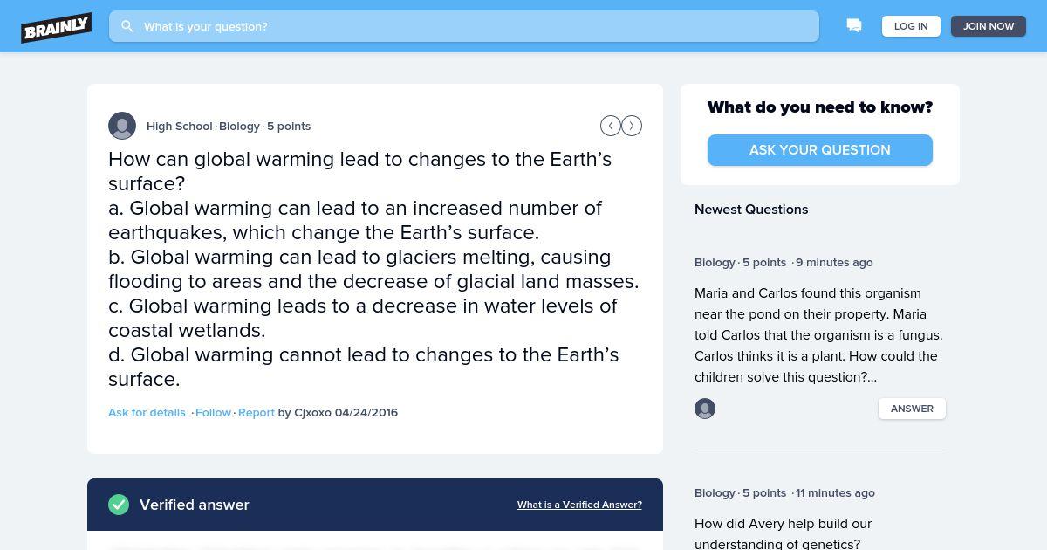Click ANSWER for the fungus question

click(x=912, y=409)
